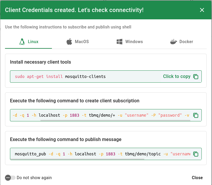Click the Apple logo icon
The image size is (212, 185).
tap(69, 42)
